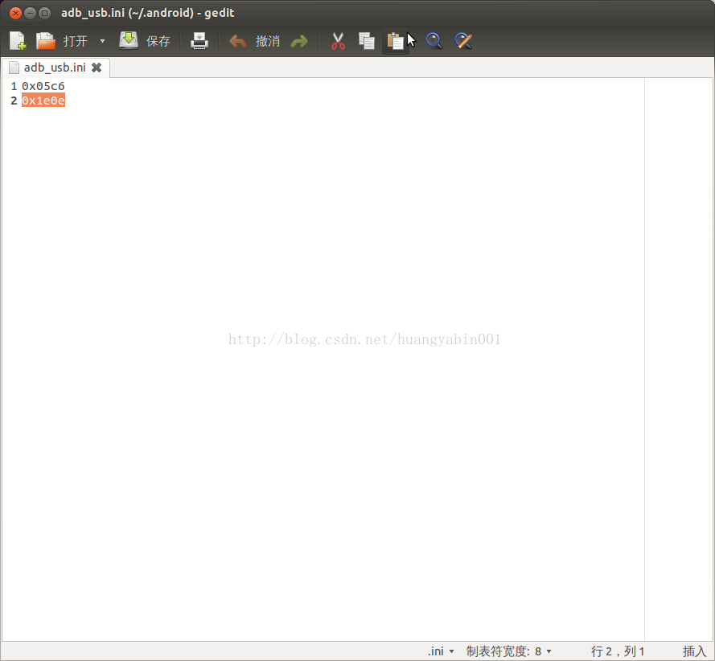Click the 撤消 text label
Viewport: 715px width, 661px height.
click(x=268, y=41)
